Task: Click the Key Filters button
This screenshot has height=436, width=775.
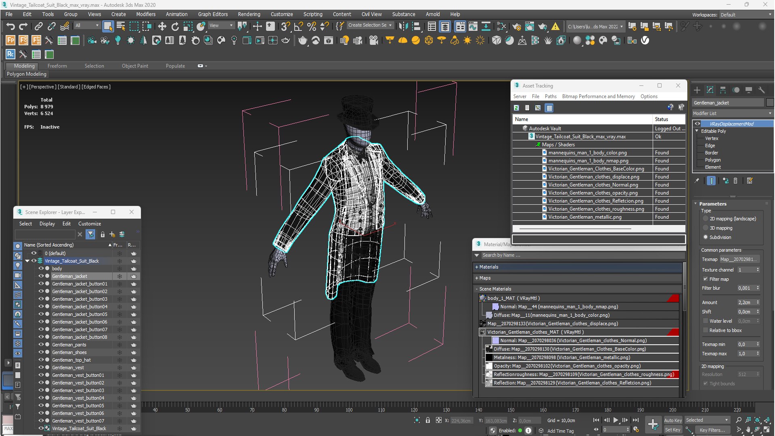Action: click(x=712, y=430)
